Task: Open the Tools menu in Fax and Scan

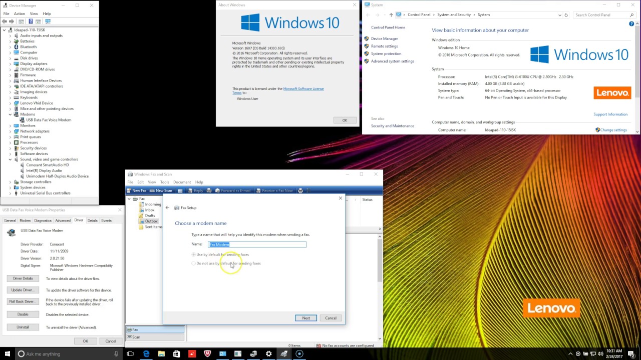Action: click(164, 182)
